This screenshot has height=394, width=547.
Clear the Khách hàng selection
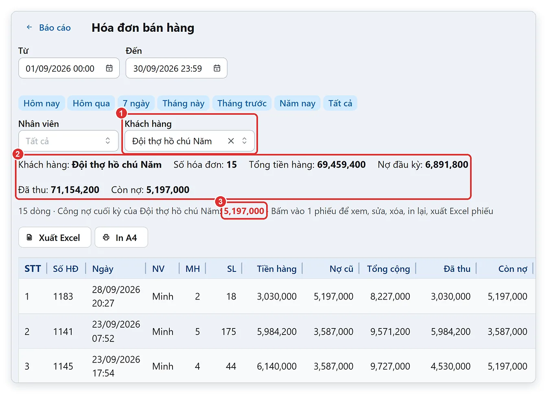[x=231, y=141]
